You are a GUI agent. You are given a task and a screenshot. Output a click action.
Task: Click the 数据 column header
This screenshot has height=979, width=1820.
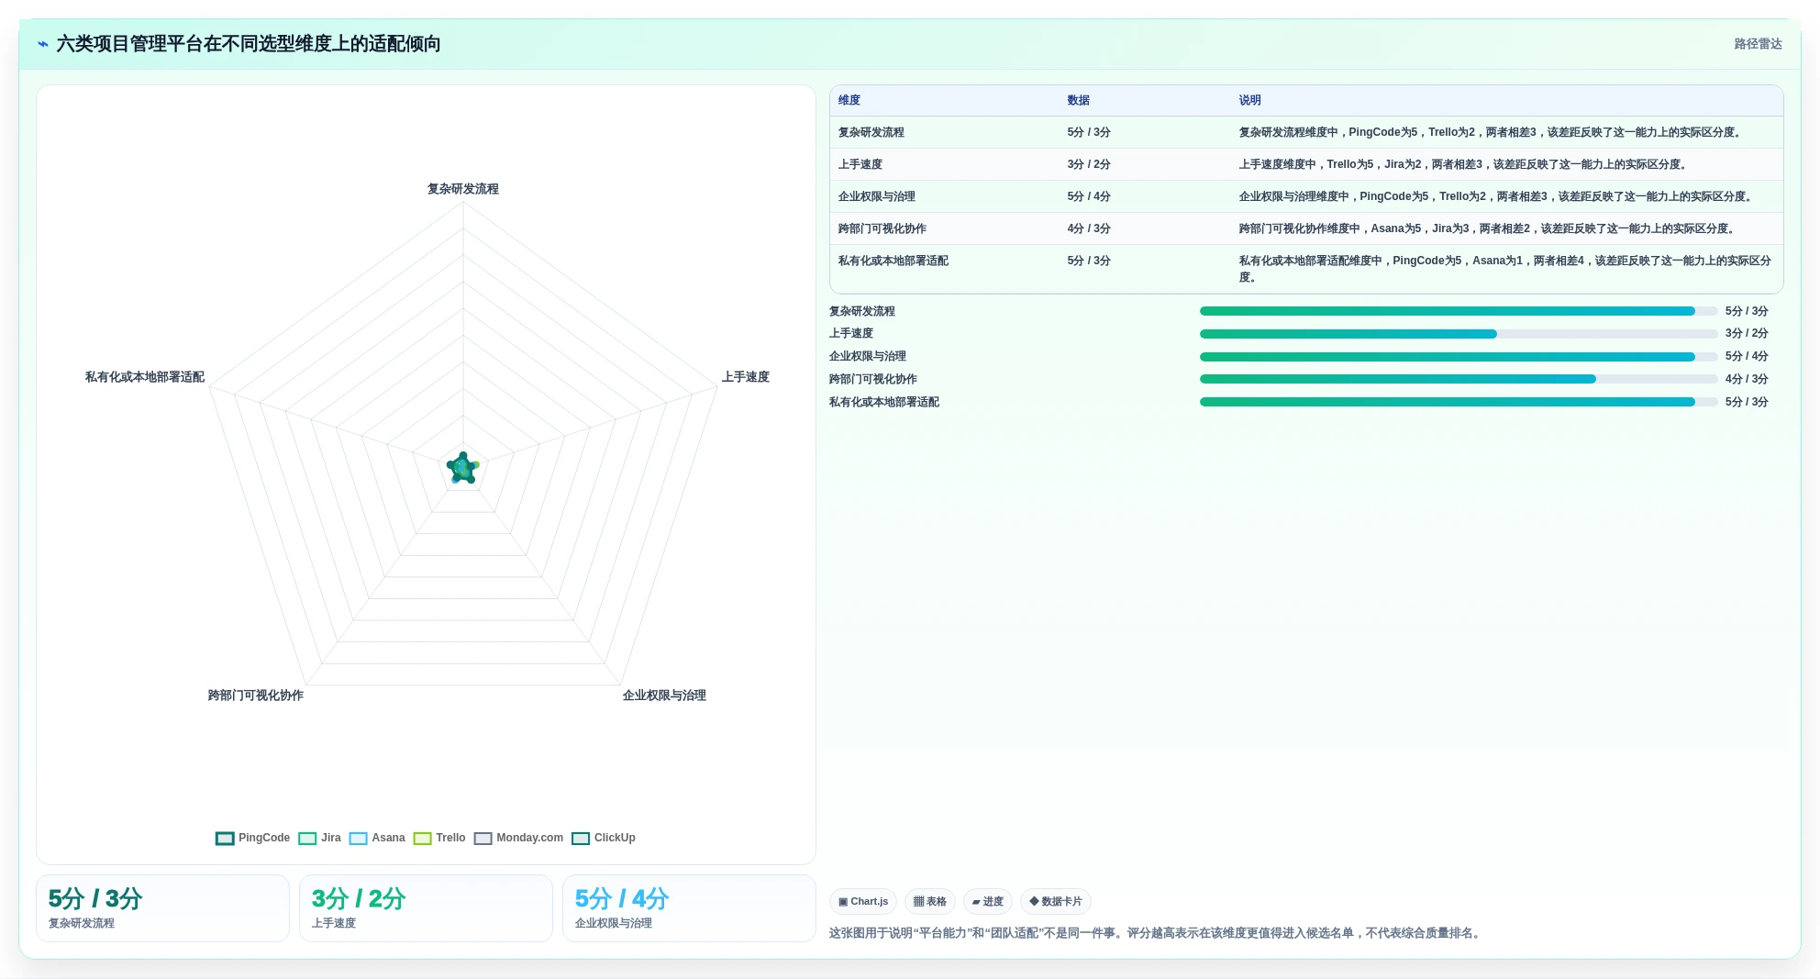[1079, 100]
